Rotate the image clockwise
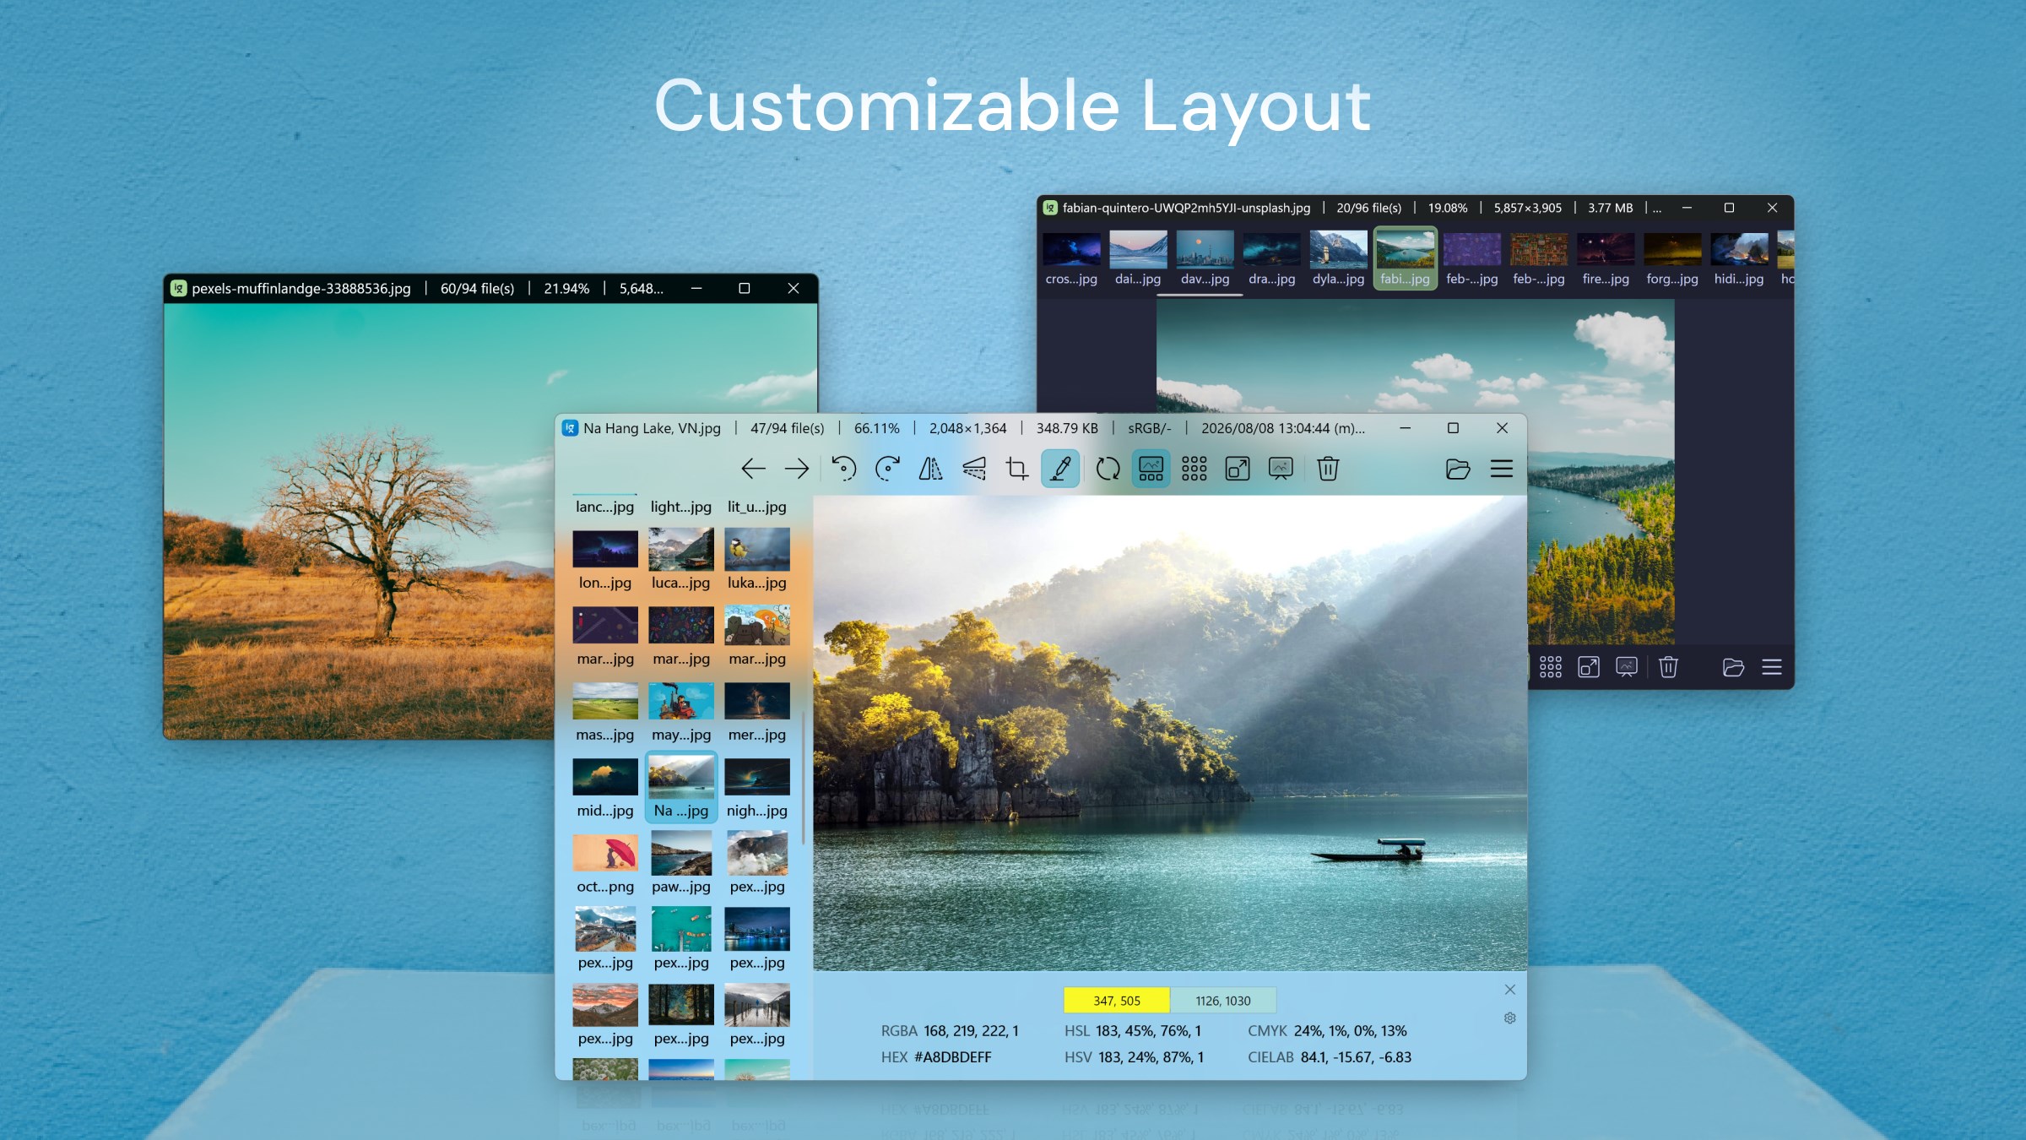2026x1140 pixels. pos(887,469)
